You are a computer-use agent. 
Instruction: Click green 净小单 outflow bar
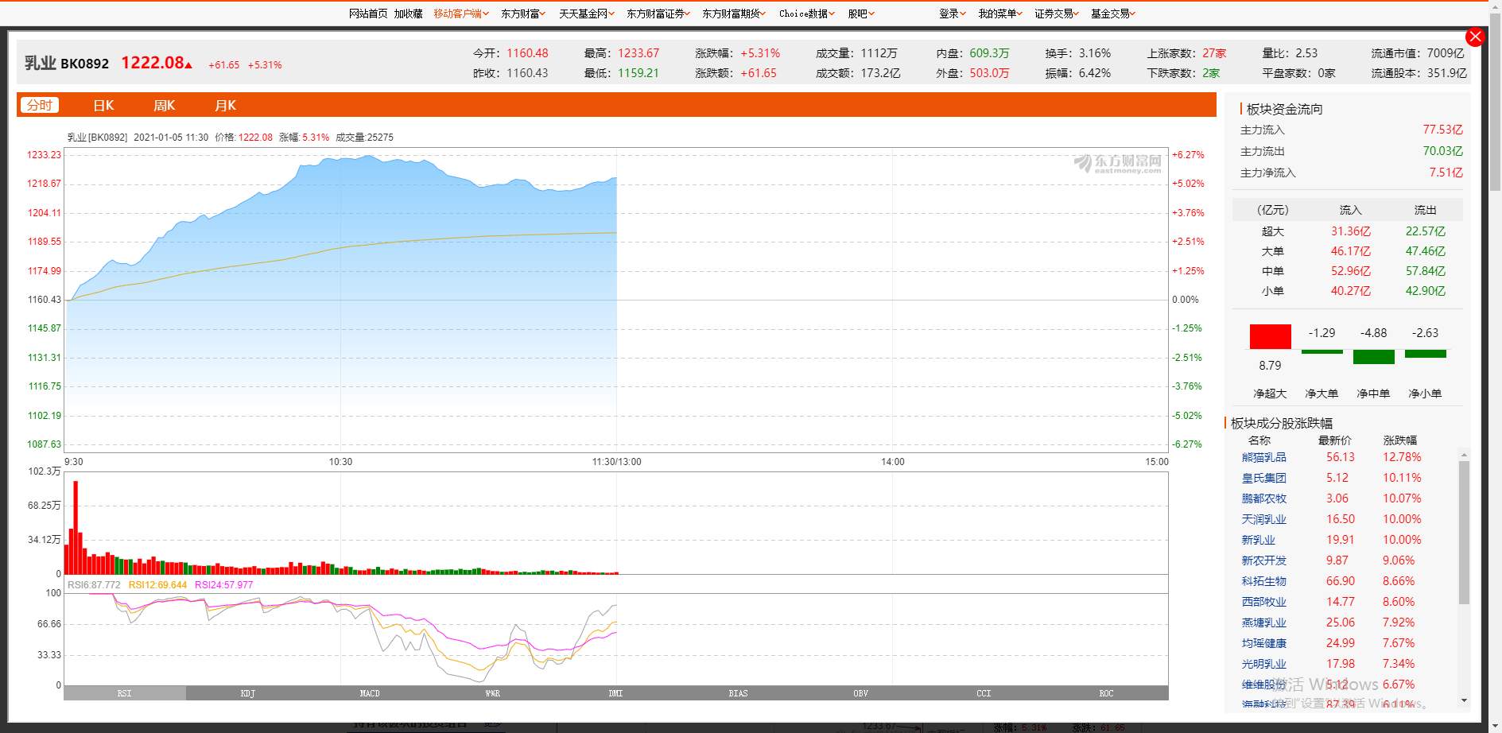point(1425,354)
